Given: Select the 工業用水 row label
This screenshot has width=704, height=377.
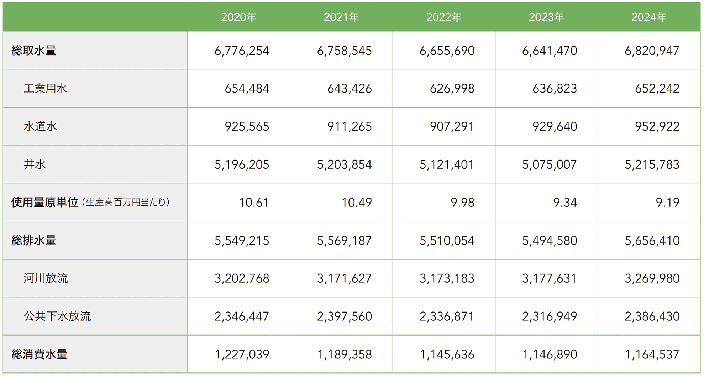Looking at the screenshot, I should [45, 88].
